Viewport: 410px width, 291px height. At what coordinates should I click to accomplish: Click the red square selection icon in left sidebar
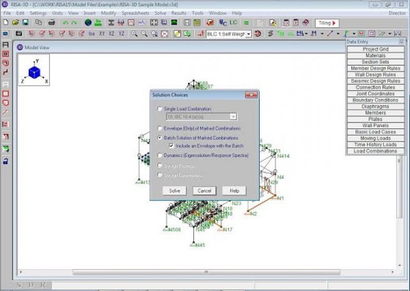(x=6, y=54)
